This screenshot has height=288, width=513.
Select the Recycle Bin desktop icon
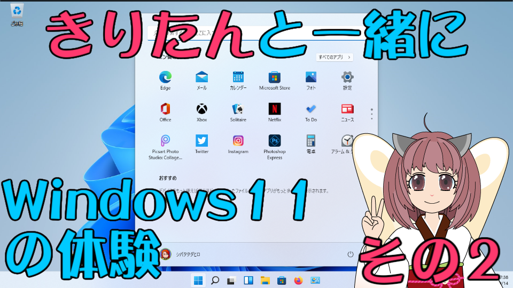tap(17, 15)
